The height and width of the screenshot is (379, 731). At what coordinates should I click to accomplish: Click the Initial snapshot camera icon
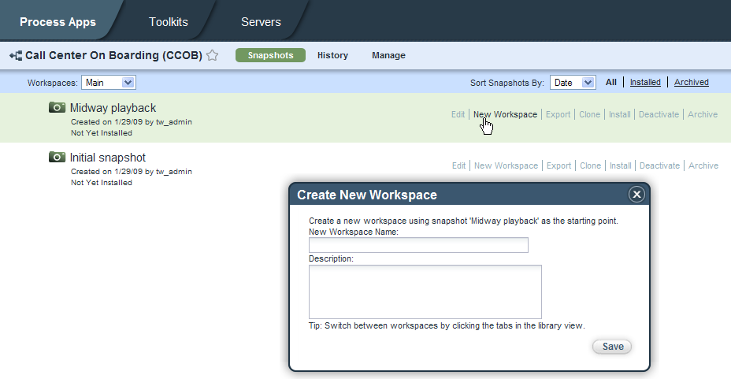click(57, 157)
